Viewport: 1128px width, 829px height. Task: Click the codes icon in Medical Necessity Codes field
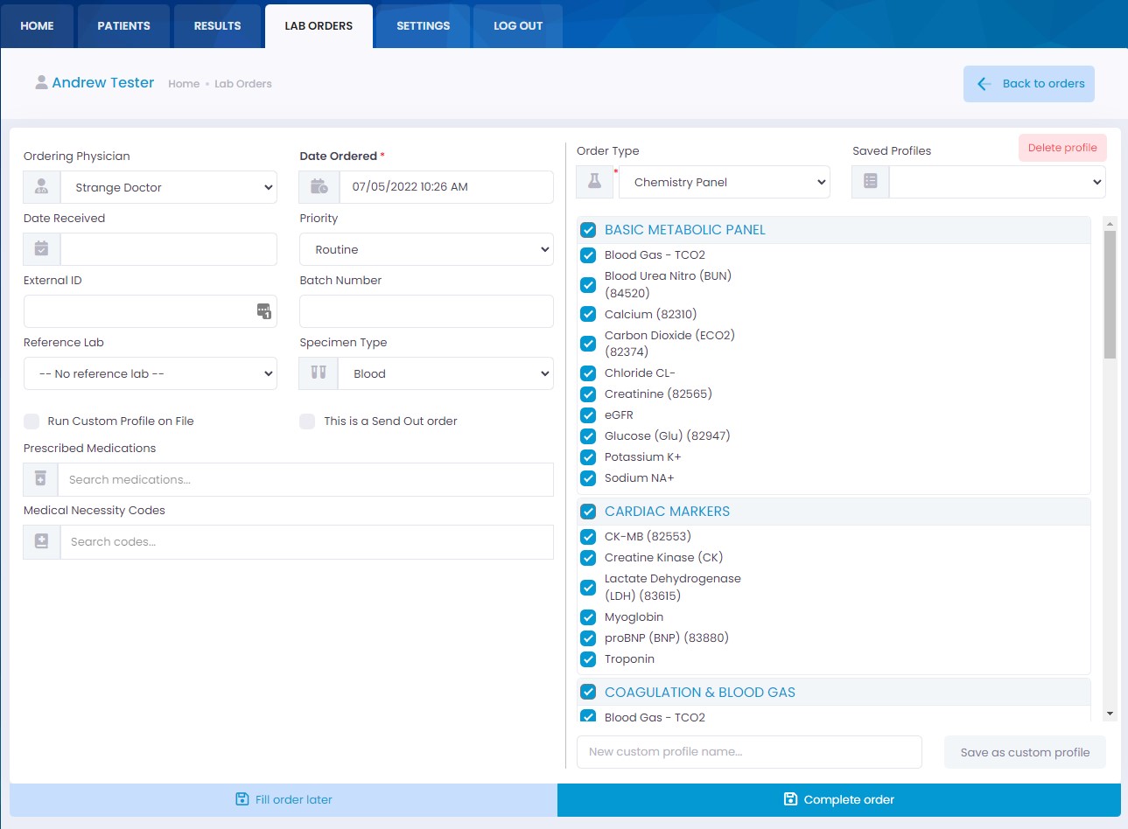tap(40, 541)
